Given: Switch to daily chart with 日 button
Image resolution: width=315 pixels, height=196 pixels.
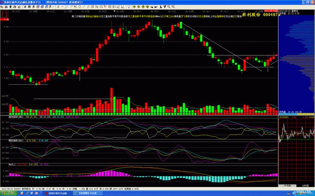Looking at the screenshot, I should tap(25, 7).
